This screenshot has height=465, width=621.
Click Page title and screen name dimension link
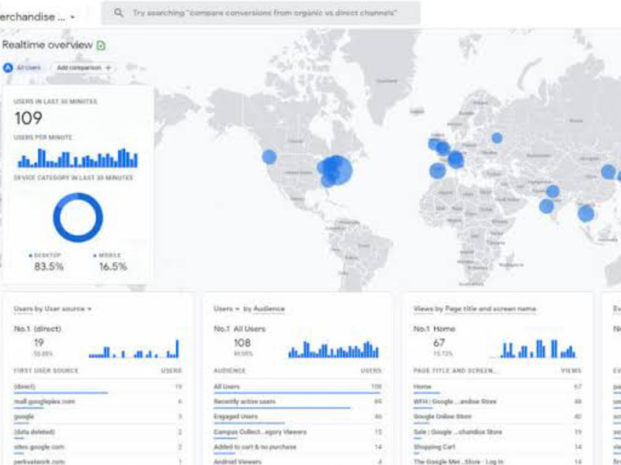(491, 309)
